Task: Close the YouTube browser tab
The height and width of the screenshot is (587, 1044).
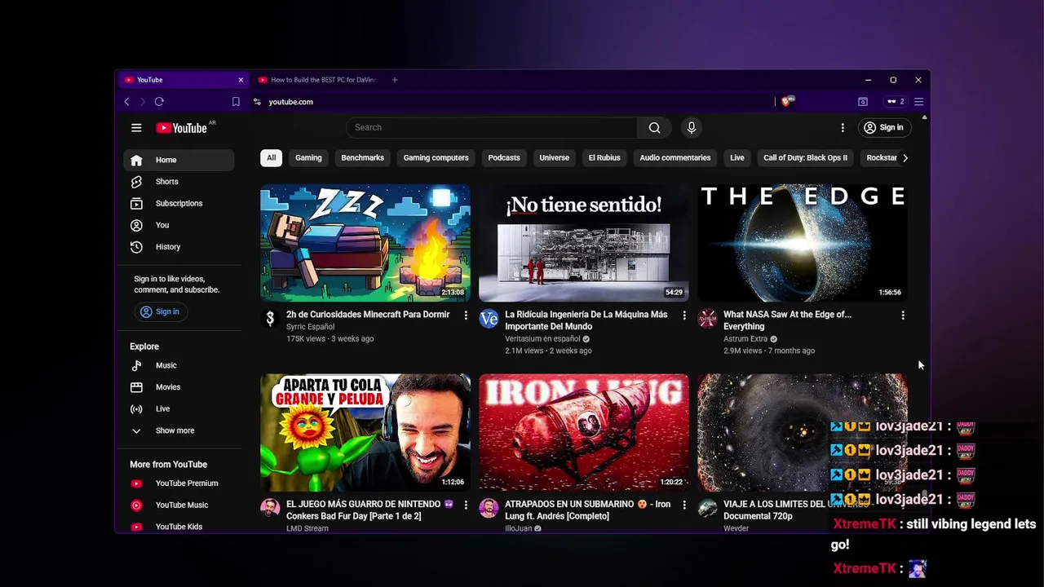Action: pos(241,80)
